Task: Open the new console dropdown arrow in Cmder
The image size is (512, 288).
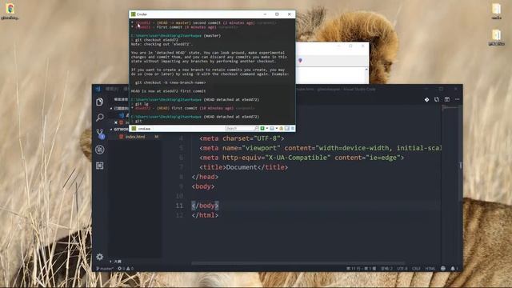Action: 266,128
